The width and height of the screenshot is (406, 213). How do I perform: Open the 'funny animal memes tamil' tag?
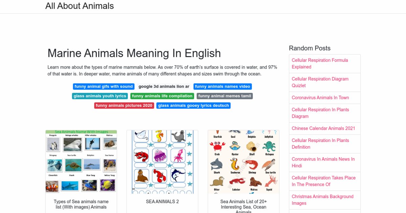225,96
